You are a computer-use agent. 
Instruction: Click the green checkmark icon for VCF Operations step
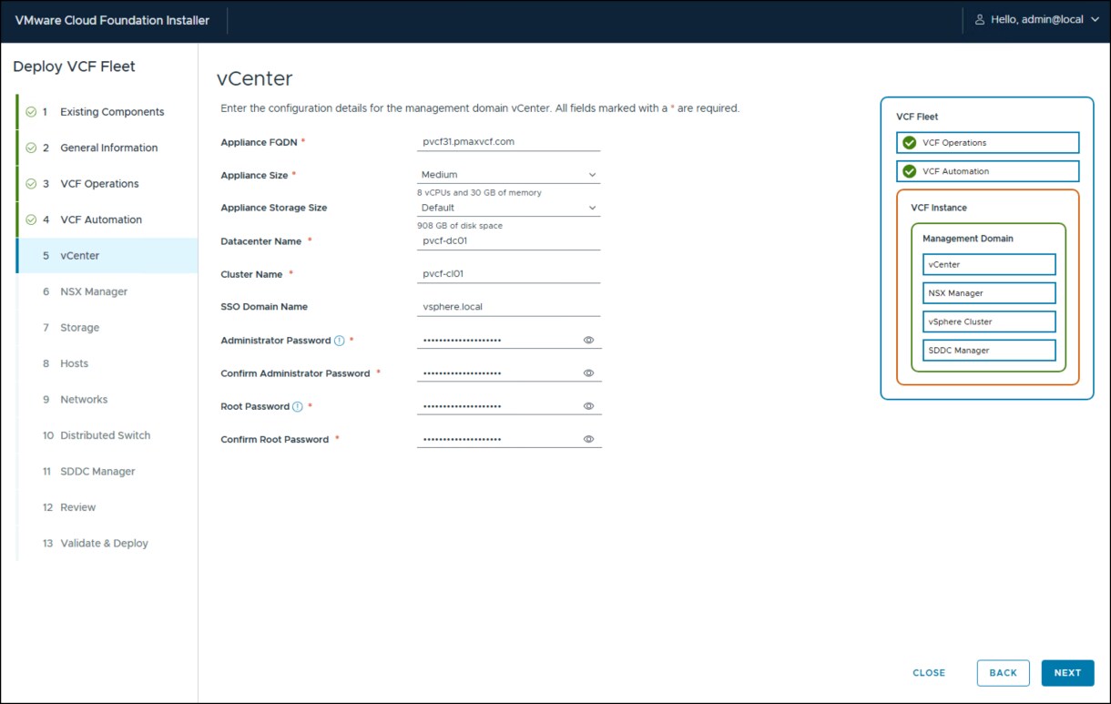click(x=31, y=184)
